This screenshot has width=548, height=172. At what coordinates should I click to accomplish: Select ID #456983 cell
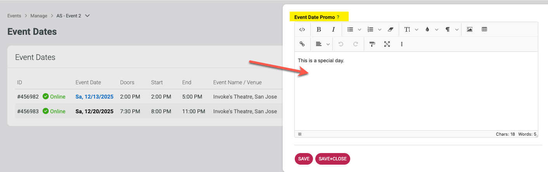(x=28, y=111)
